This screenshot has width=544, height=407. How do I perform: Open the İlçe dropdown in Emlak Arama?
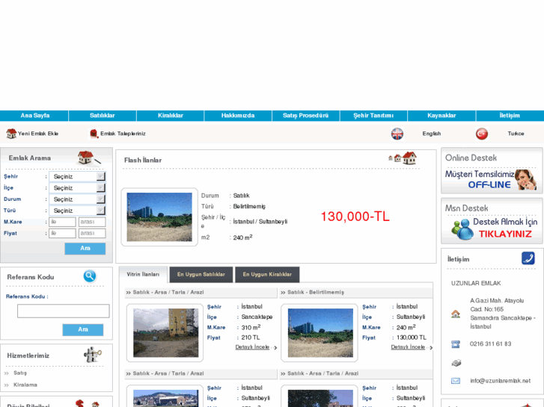click(77, 187)
